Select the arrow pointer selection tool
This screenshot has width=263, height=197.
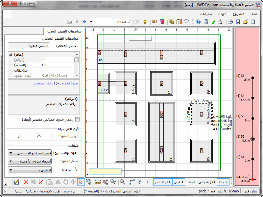(80, 182)
